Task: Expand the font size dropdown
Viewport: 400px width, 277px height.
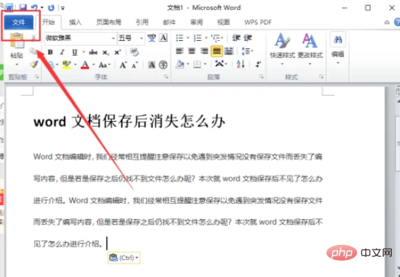Action: (141, 39)
